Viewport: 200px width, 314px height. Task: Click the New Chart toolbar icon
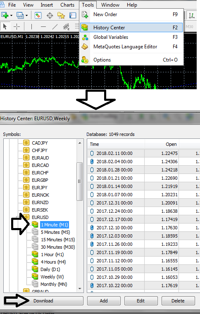pos(5,15)
